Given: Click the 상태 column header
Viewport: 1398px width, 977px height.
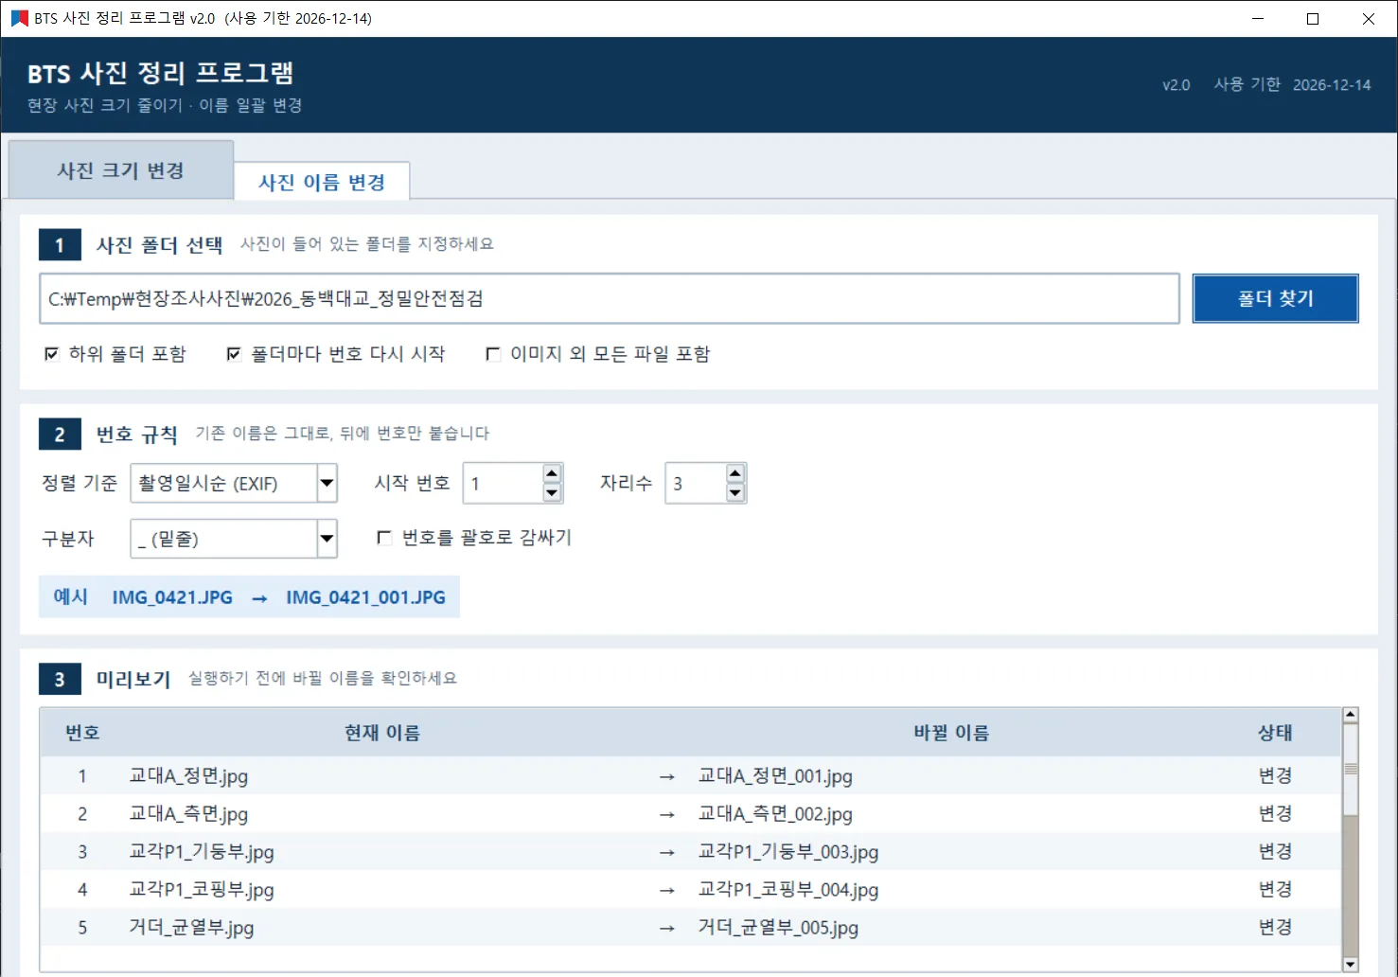Looking at the screenshot, I should click(1275, 733).
